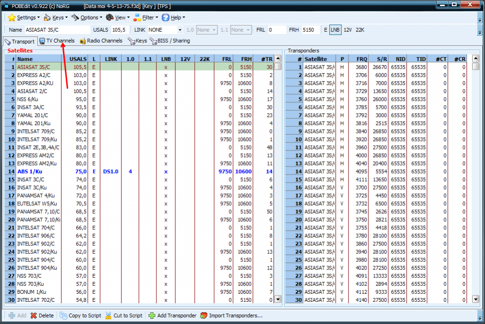Click the satellites list scroll-up arrow

coord(278,59)
